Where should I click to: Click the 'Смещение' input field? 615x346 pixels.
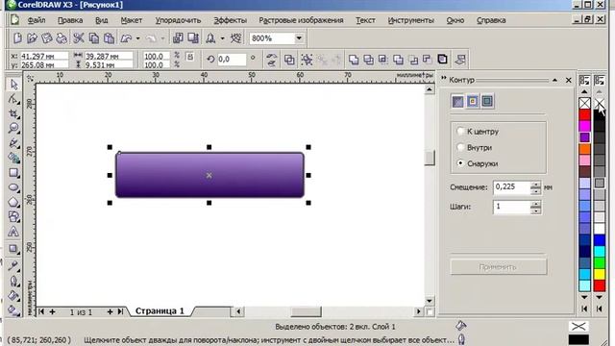pos(511,187)
